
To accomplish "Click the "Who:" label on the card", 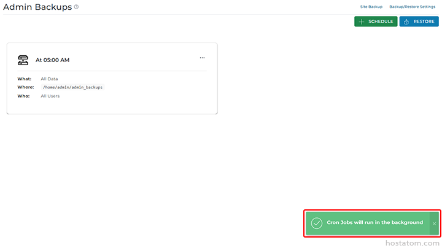I will coord(23,96).
